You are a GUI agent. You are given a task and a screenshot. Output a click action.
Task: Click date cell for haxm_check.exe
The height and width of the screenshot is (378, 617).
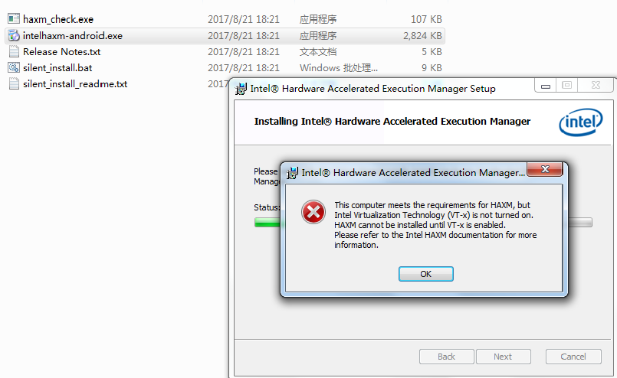click(244, 19)
